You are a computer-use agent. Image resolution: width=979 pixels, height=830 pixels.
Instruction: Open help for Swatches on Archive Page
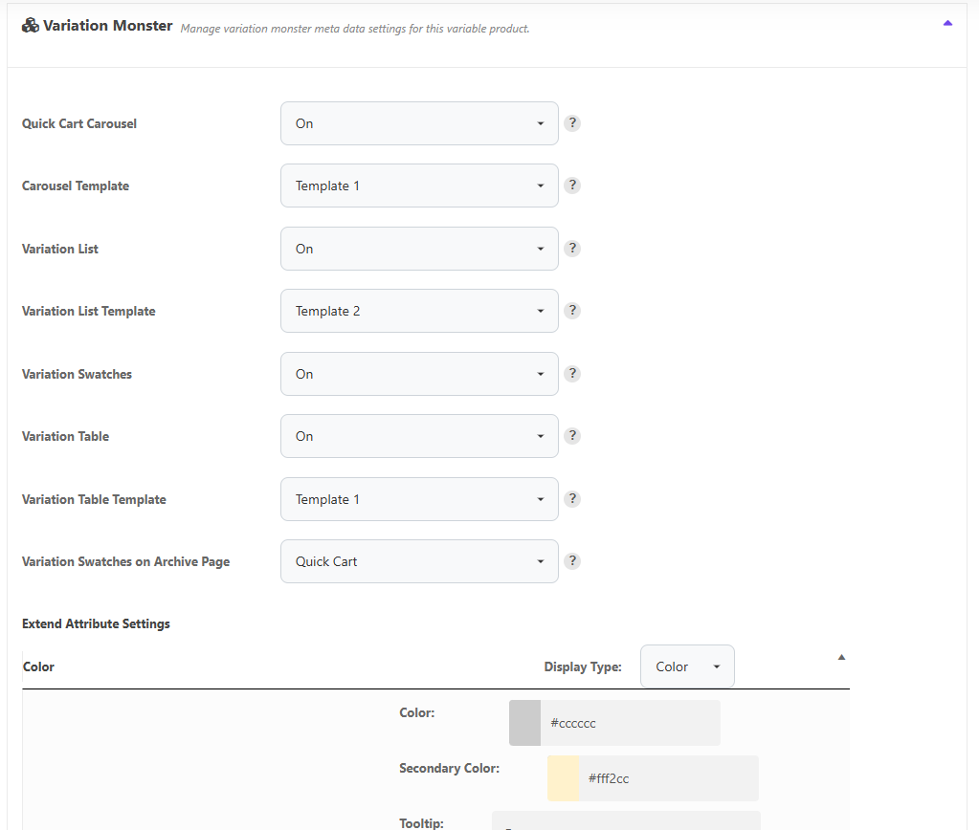click(x=572, y=561)
